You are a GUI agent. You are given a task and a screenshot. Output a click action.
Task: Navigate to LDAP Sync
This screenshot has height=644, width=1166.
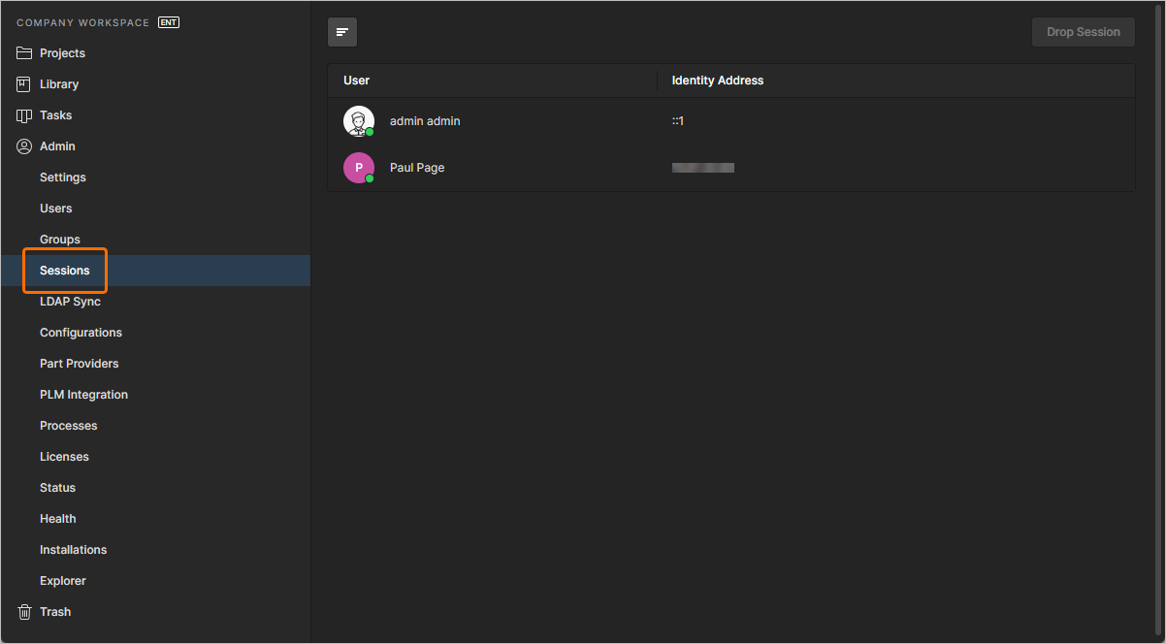(x=70, y=301)
